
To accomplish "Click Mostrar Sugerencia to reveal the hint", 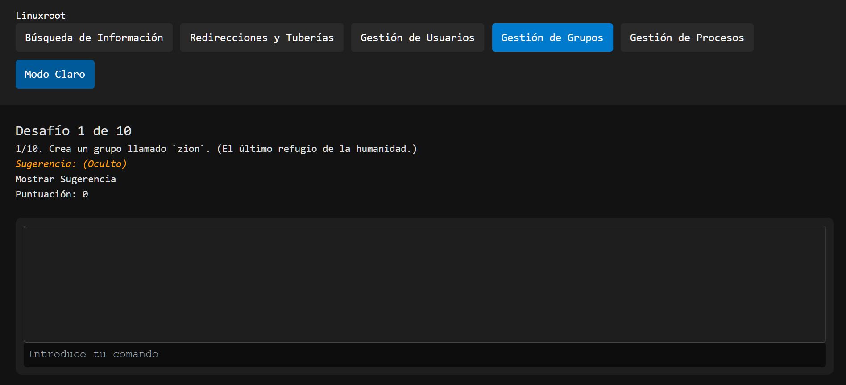I will 66,179.
